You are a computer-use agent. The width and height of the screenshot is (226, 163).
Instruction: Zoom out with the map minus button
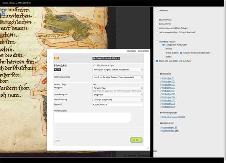(4, 14)
